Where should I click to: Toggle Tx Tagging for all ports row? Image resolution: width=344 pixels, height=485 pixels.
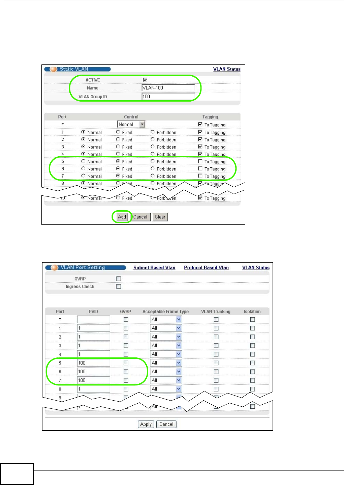point(200,125)
